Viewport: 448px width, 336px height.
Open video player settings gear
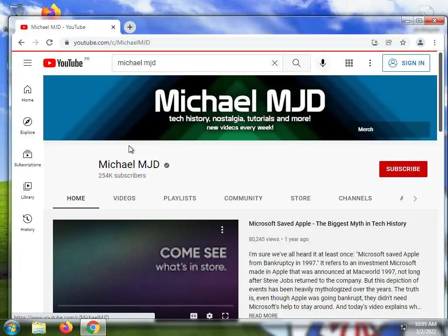(x=210, y=316)
